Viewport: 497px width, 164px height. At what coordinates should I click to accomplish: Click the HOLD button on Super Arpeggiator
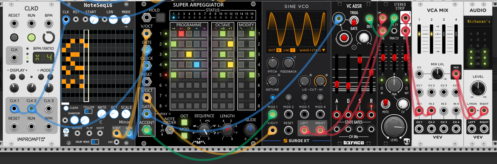click(161, 17)
